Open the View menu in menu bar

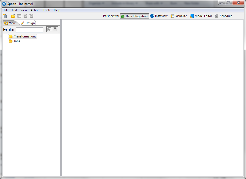tap(24, 10)
